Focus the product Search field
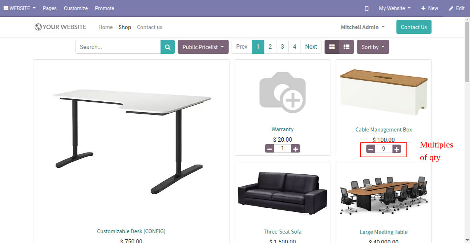470x243 pixels. [118, 47]
